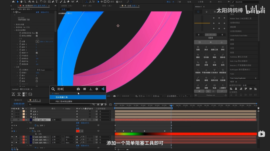Click the label color of layer 4
Screen dimensions: 270x151
tap(23, 120)
